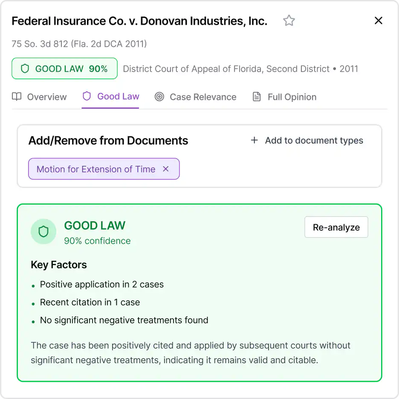399x399 pixels.
Task: Click the 75 So. 3d 812 citation text
Action: tap(79, 43)
